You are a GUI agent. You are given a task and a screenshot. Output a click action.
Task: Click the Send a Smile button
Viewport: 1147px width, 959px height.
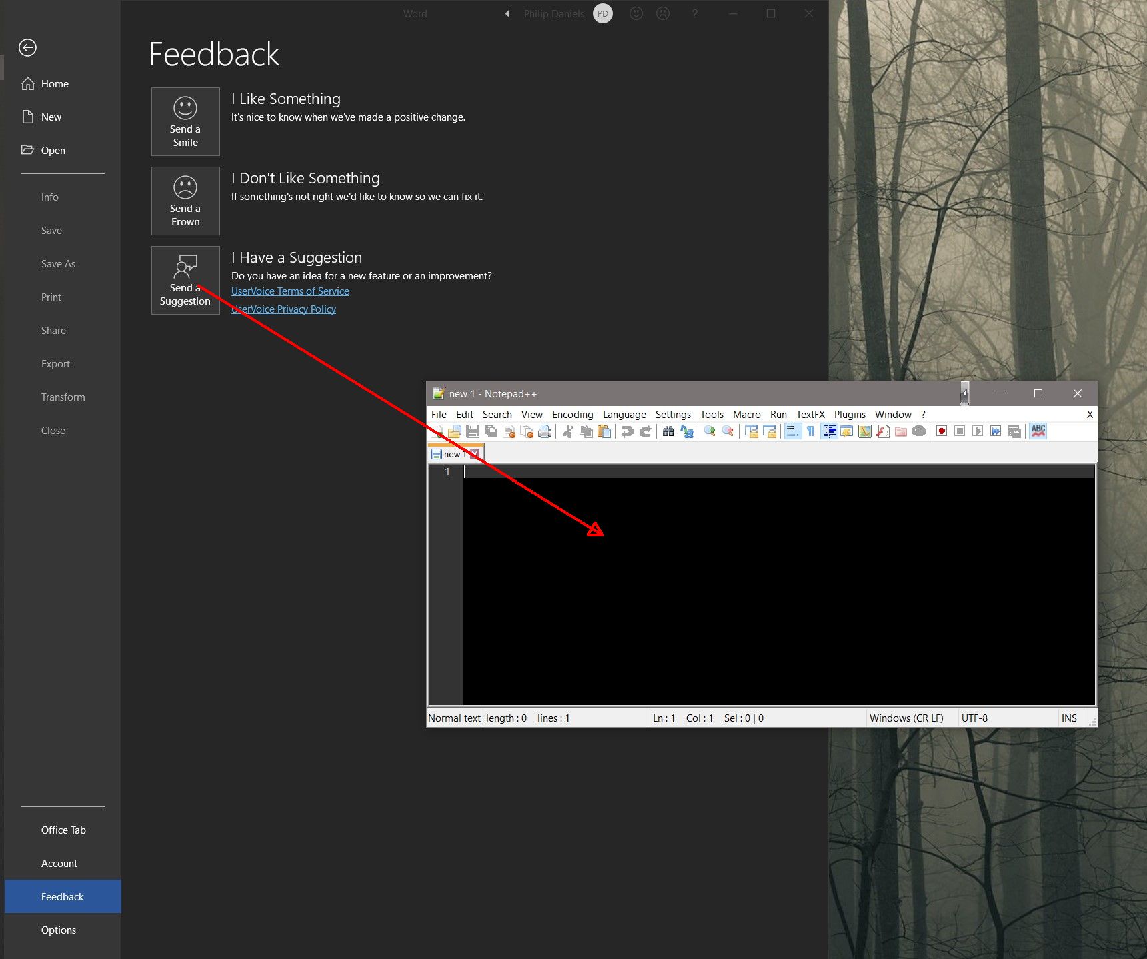click(185, 121)
